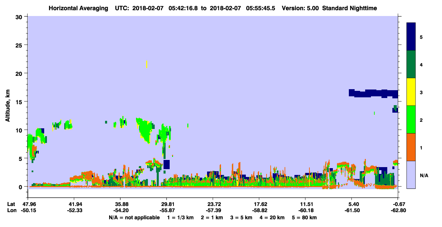The height and width of the screenshot is (227, 442).
Task: Click '3 = 5 km' legend entry
Action: [x=242, y=217]
